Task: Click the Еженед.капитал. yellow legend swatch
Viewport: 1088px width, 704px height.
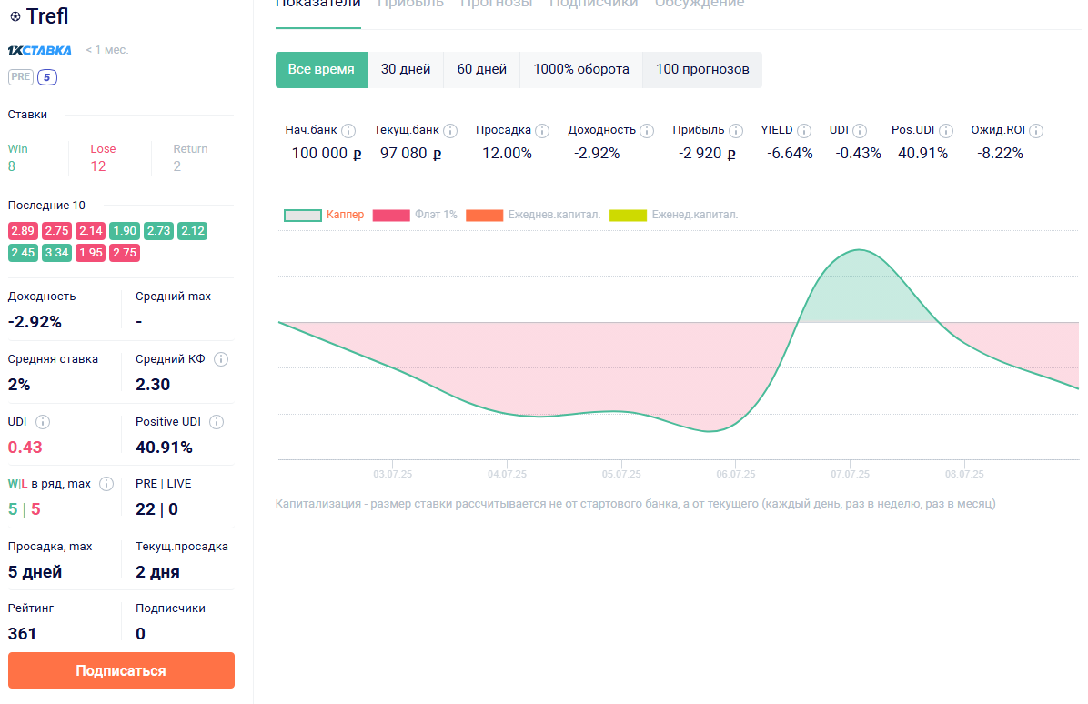Action: click(x=628, y=216)
